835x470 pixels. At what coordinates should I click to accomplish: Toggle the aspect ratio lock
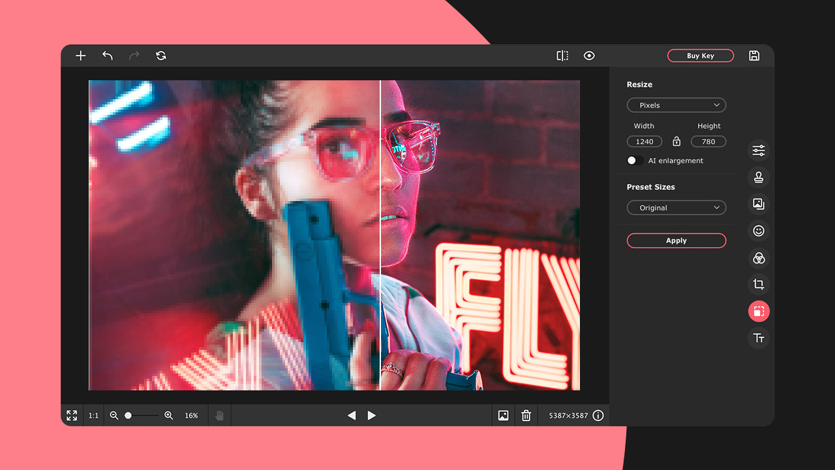click(676, 142)
